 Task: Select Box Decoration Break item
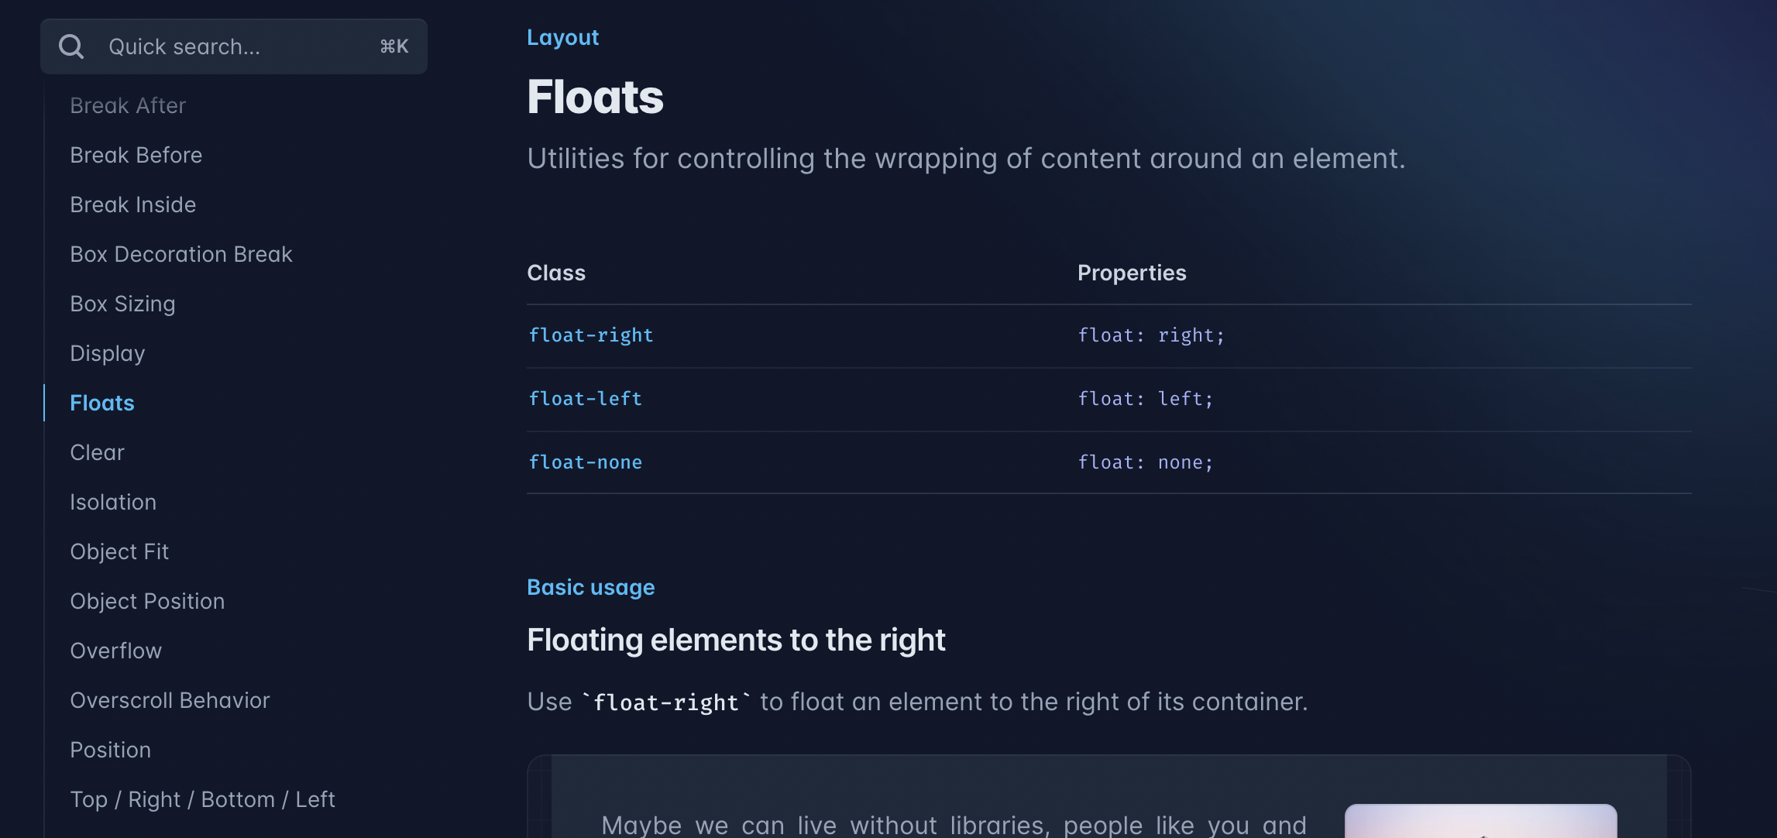pyautogui.click(x=181, y=254)
